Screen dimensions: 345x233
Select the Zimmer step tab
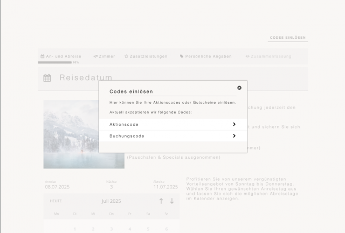[x=104, y=57]
